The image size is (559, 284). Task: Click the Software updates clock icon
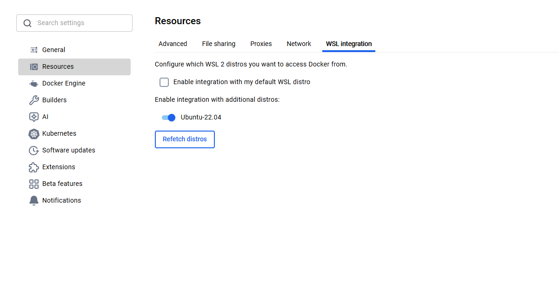pyautogui.click(x=34, y=150)
